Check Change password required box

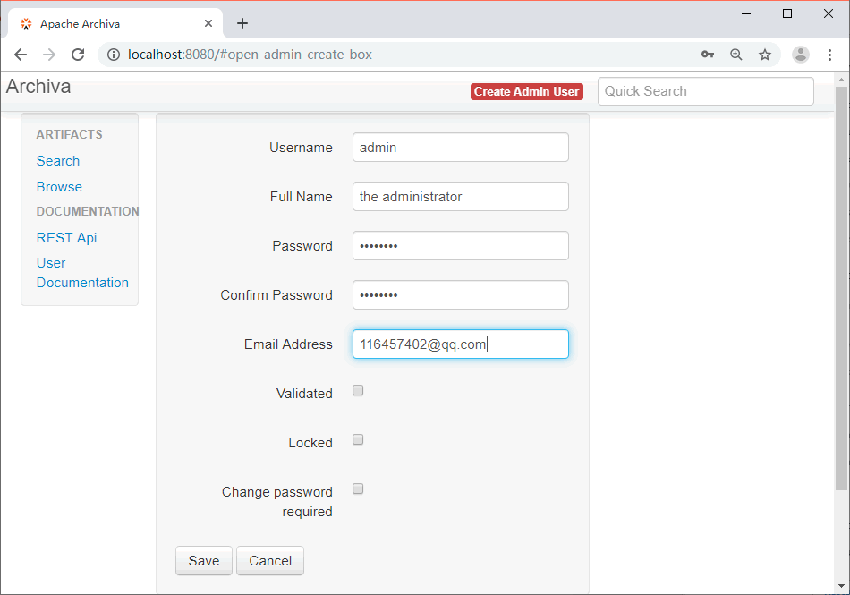[358, 489]
